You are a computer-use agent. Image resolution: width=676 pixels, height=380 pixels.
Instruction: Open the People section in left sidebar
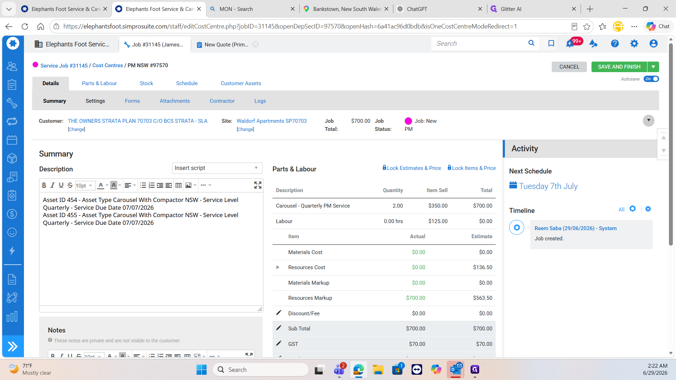point(12,66)
